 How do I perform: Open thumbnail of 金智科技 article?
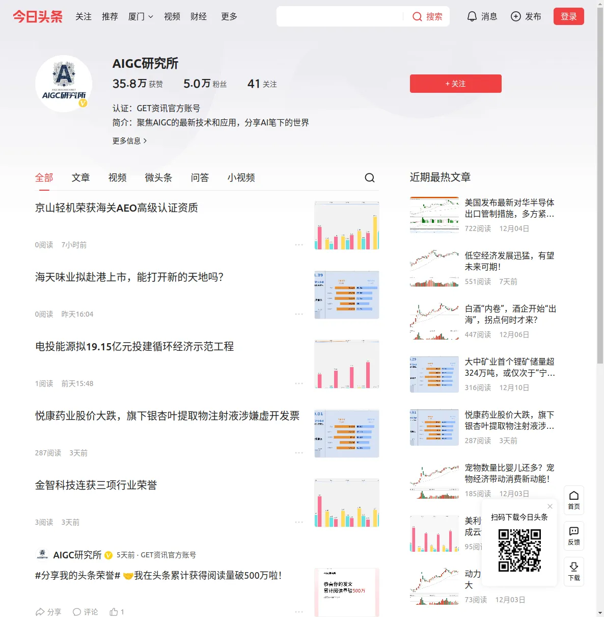click(x=347, y=503)
